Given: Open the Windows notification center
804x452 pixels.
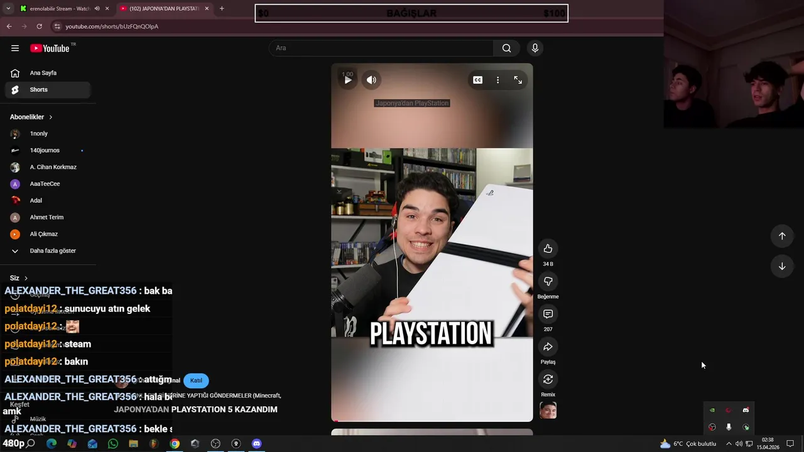Looking at the screenshot, I should click(x=790, y=444).
